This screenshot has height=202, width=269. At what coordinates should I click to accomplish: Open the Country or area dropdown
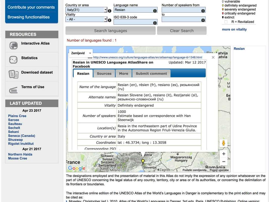86,10
